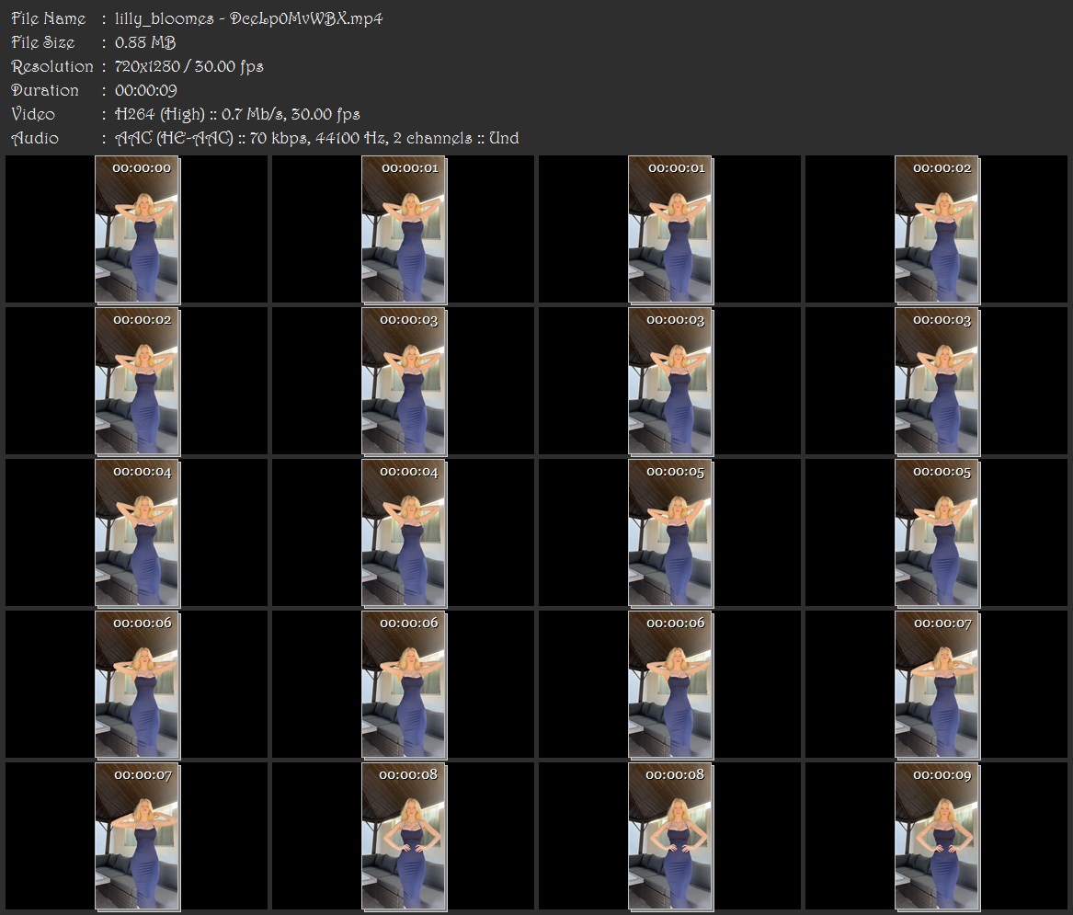Select the "Resolution" label
This screenshot has height=915, width=1073.
[52, 66]
